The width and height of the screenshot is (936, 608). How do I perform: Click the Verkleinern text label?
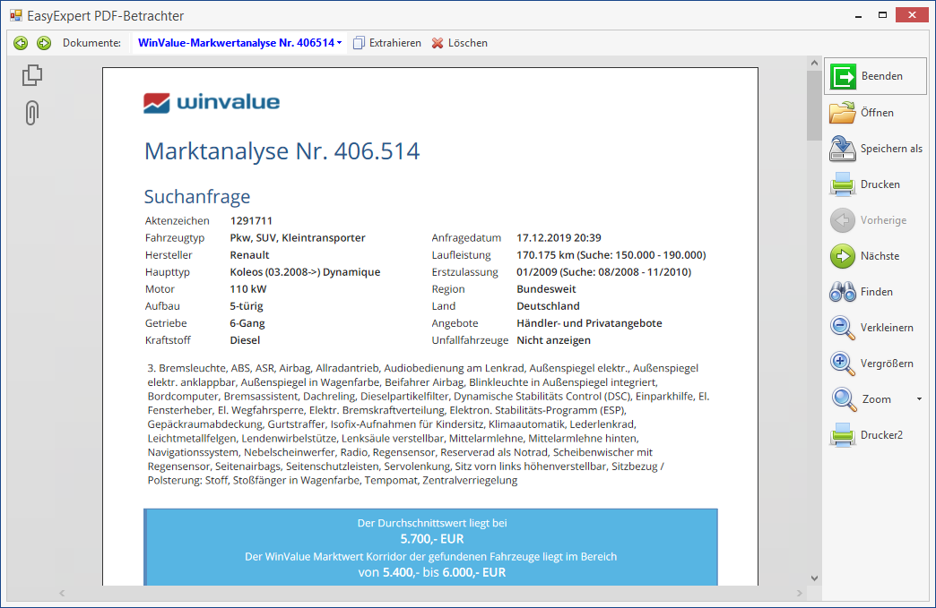click(x=887, y=327)
